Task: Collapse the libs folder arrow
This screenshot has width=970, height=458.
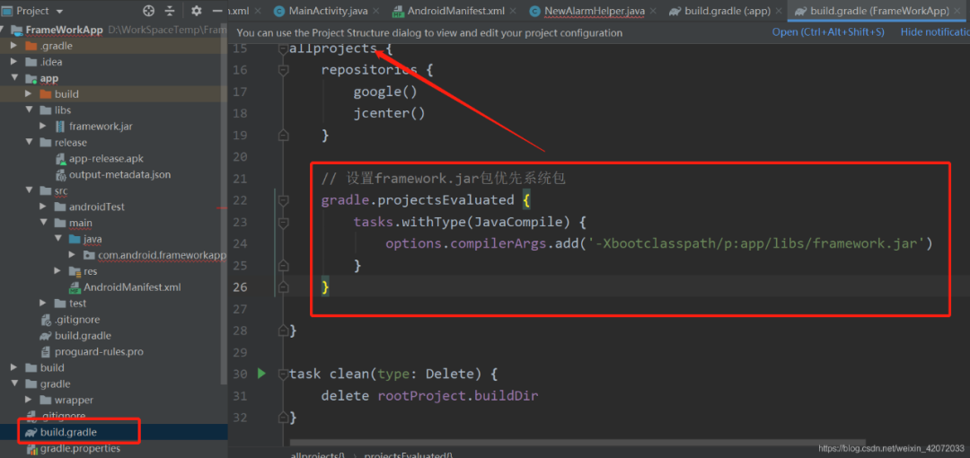Action: pos(29,110)
